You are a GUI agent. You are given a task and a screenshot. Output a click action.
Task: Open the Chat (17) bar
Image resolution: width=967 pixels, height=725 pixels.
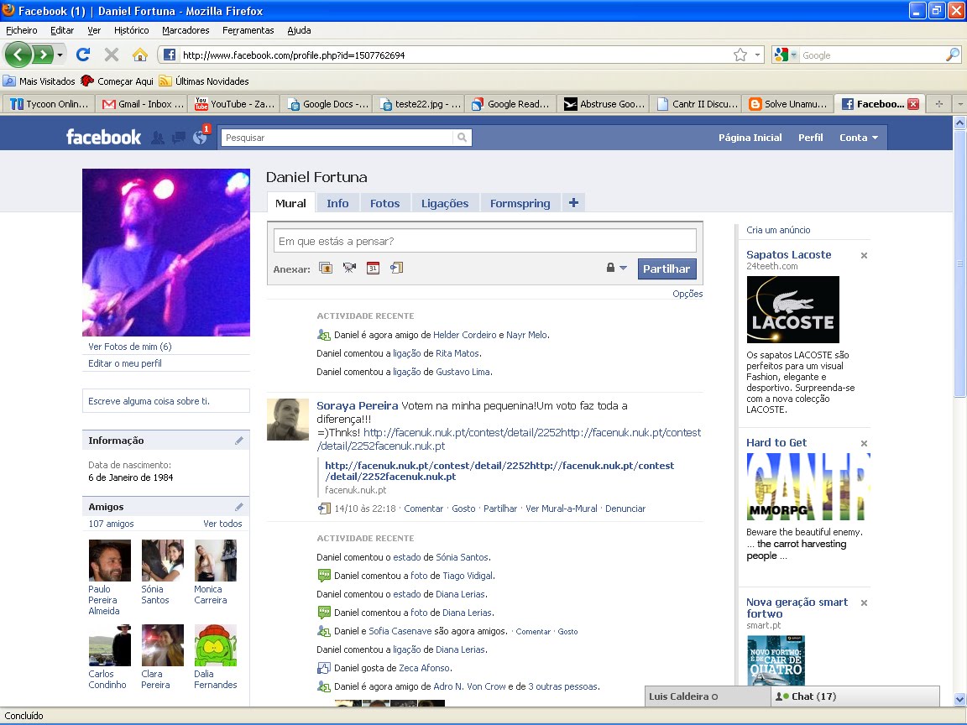pos(855,696)
